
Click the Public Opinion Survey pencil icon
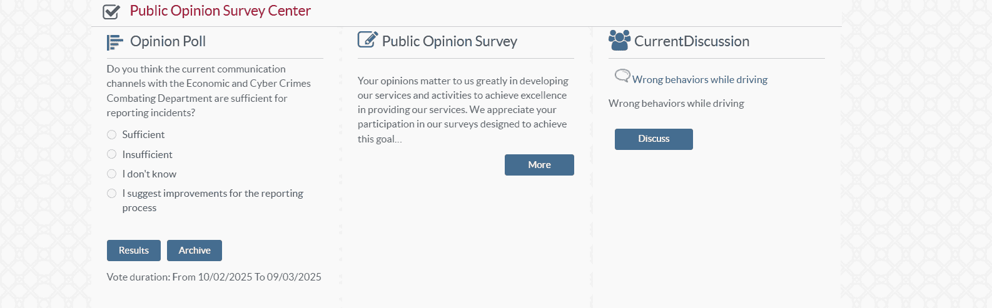tap(367, 40)
